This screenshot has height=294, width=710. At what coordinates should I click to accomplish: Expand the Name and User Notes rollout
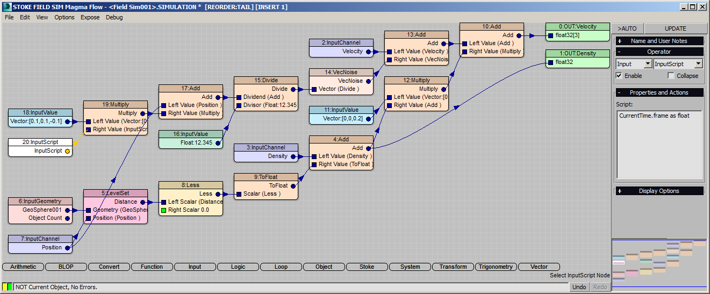[659, 41]
